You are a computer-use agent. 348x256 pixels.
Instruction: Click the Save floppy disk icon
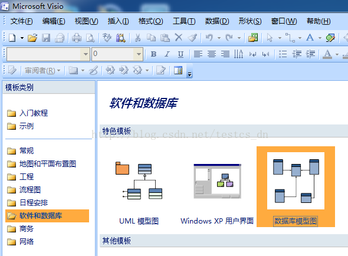click(x=46, y=38)
